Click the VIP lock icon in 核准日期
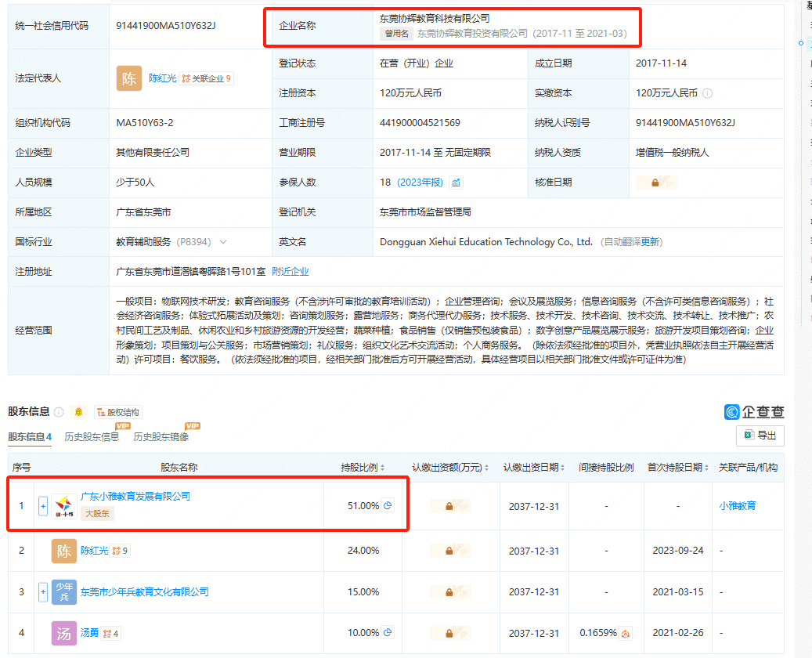 point(655,183)
